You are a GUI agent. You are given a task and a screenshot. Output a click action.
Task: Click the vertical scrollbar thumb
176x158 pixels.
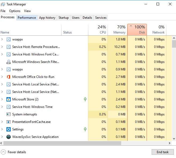pyautogui.click(x=174, y=44)
